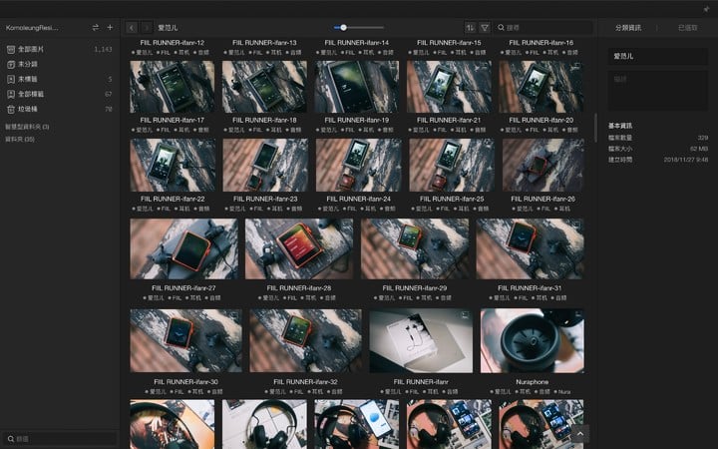Select the thumbnail above FIIL RUNNER-ifanr-28

(299, 248)
